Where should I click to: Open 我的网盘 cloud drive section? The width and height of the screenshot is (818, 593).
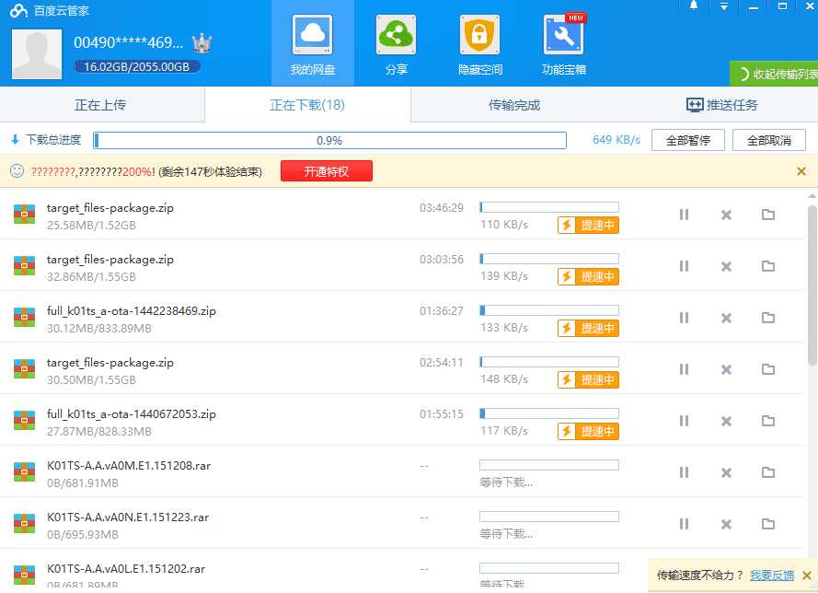313,43
